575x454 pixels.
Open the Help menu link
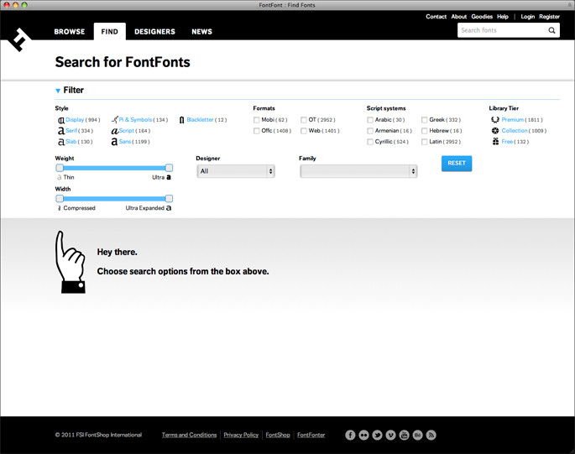(503, 17)
